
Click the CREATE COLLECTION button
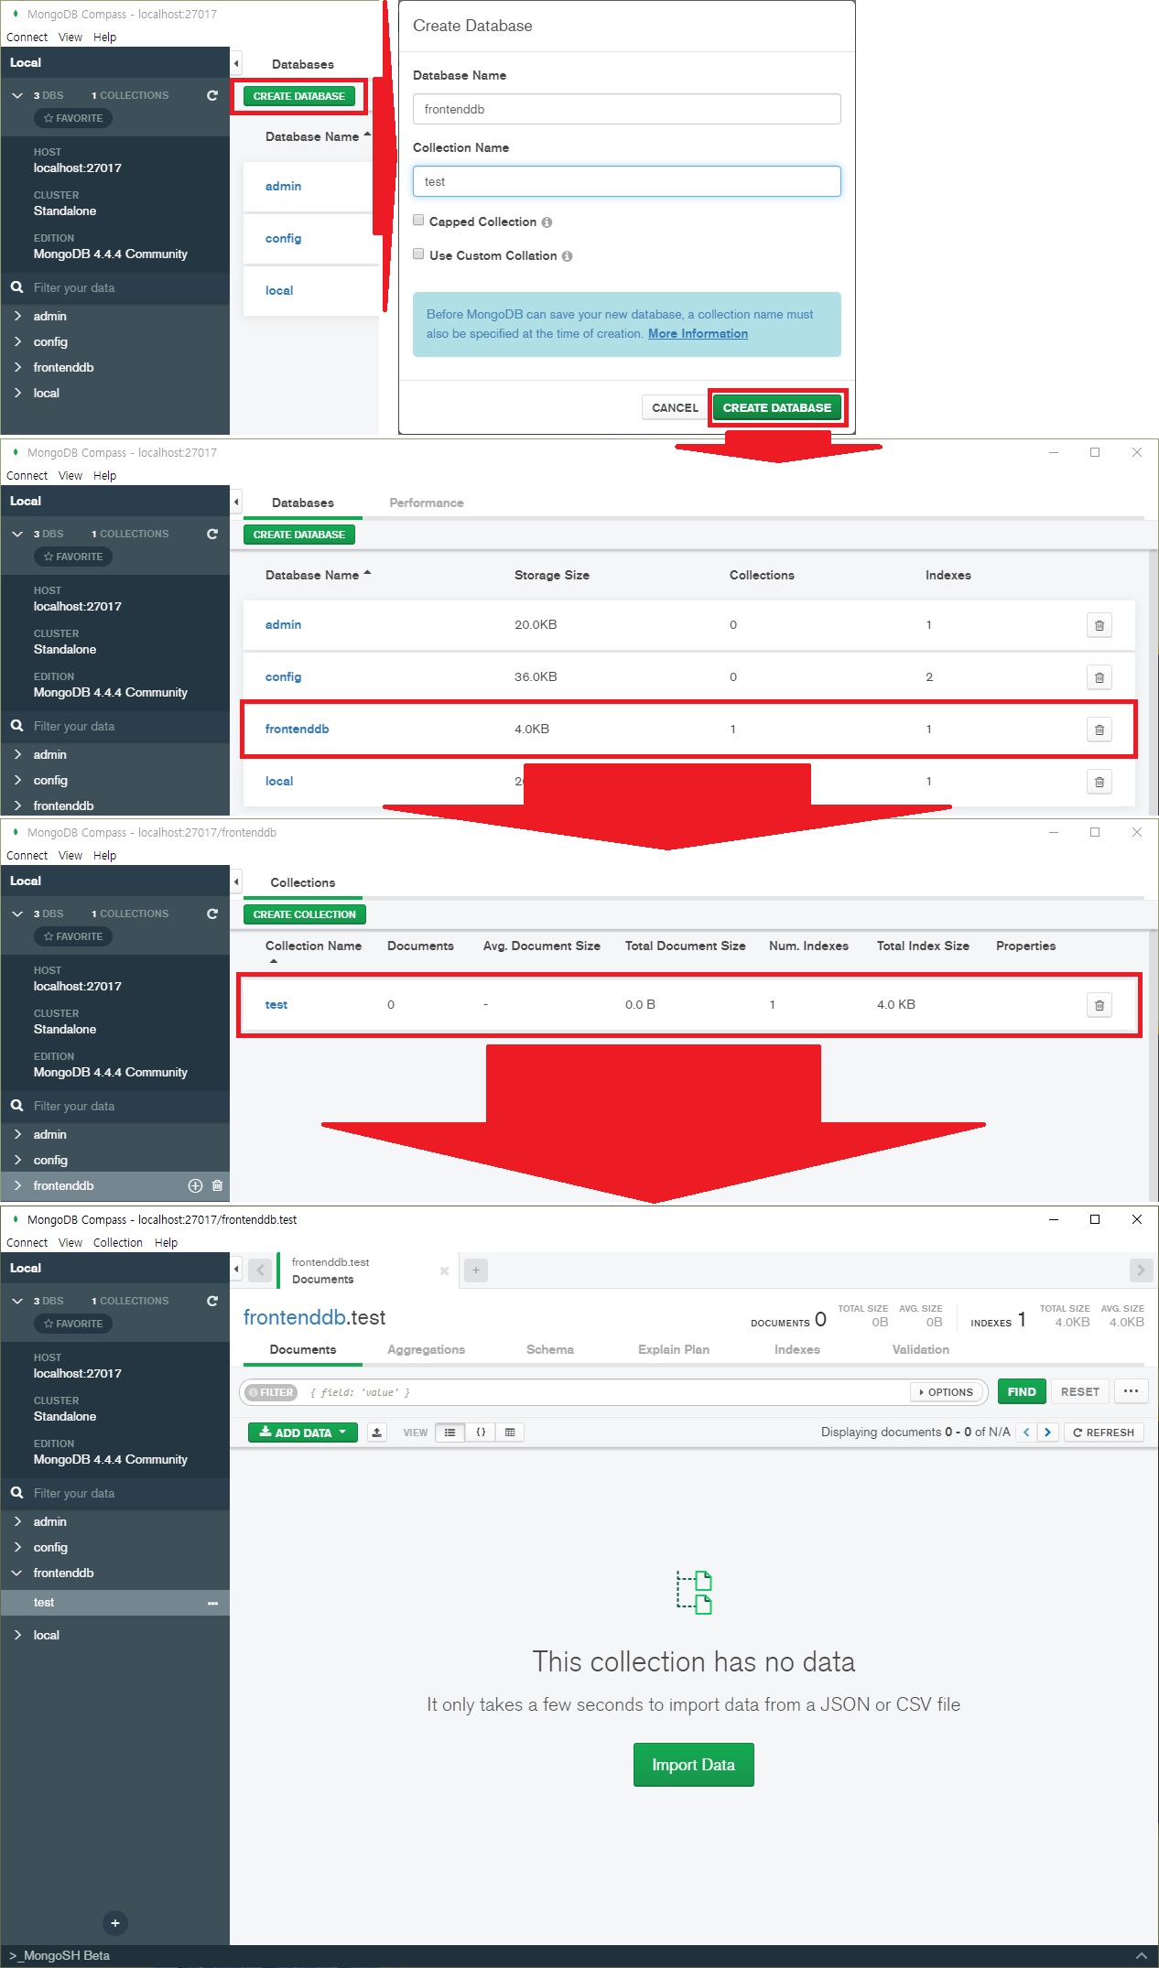(x=304, y=914)
